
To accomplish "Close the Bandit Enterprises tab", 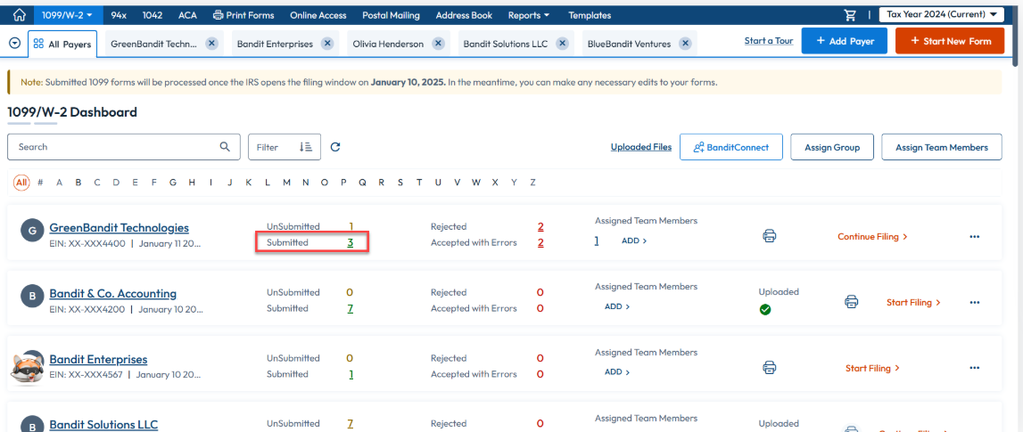I will point(327,44).
